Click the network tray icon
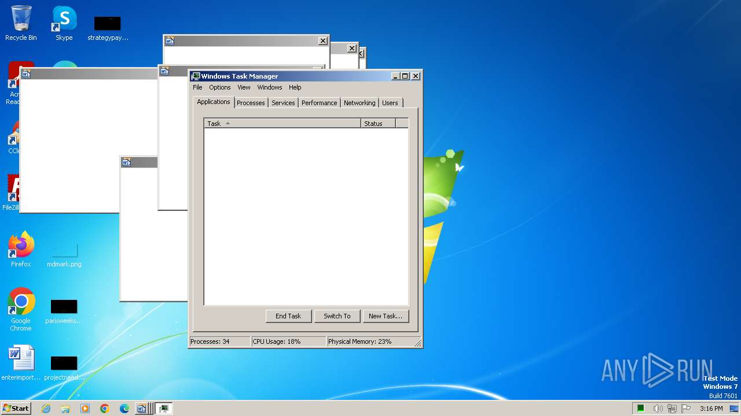This screenshot has width=741, height=416. point(672,408)
